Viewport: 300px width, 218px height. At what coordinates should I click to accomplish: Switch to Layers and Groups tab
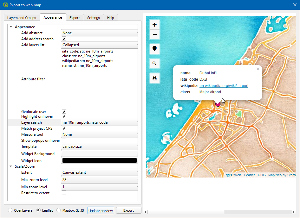click(22, 18)
